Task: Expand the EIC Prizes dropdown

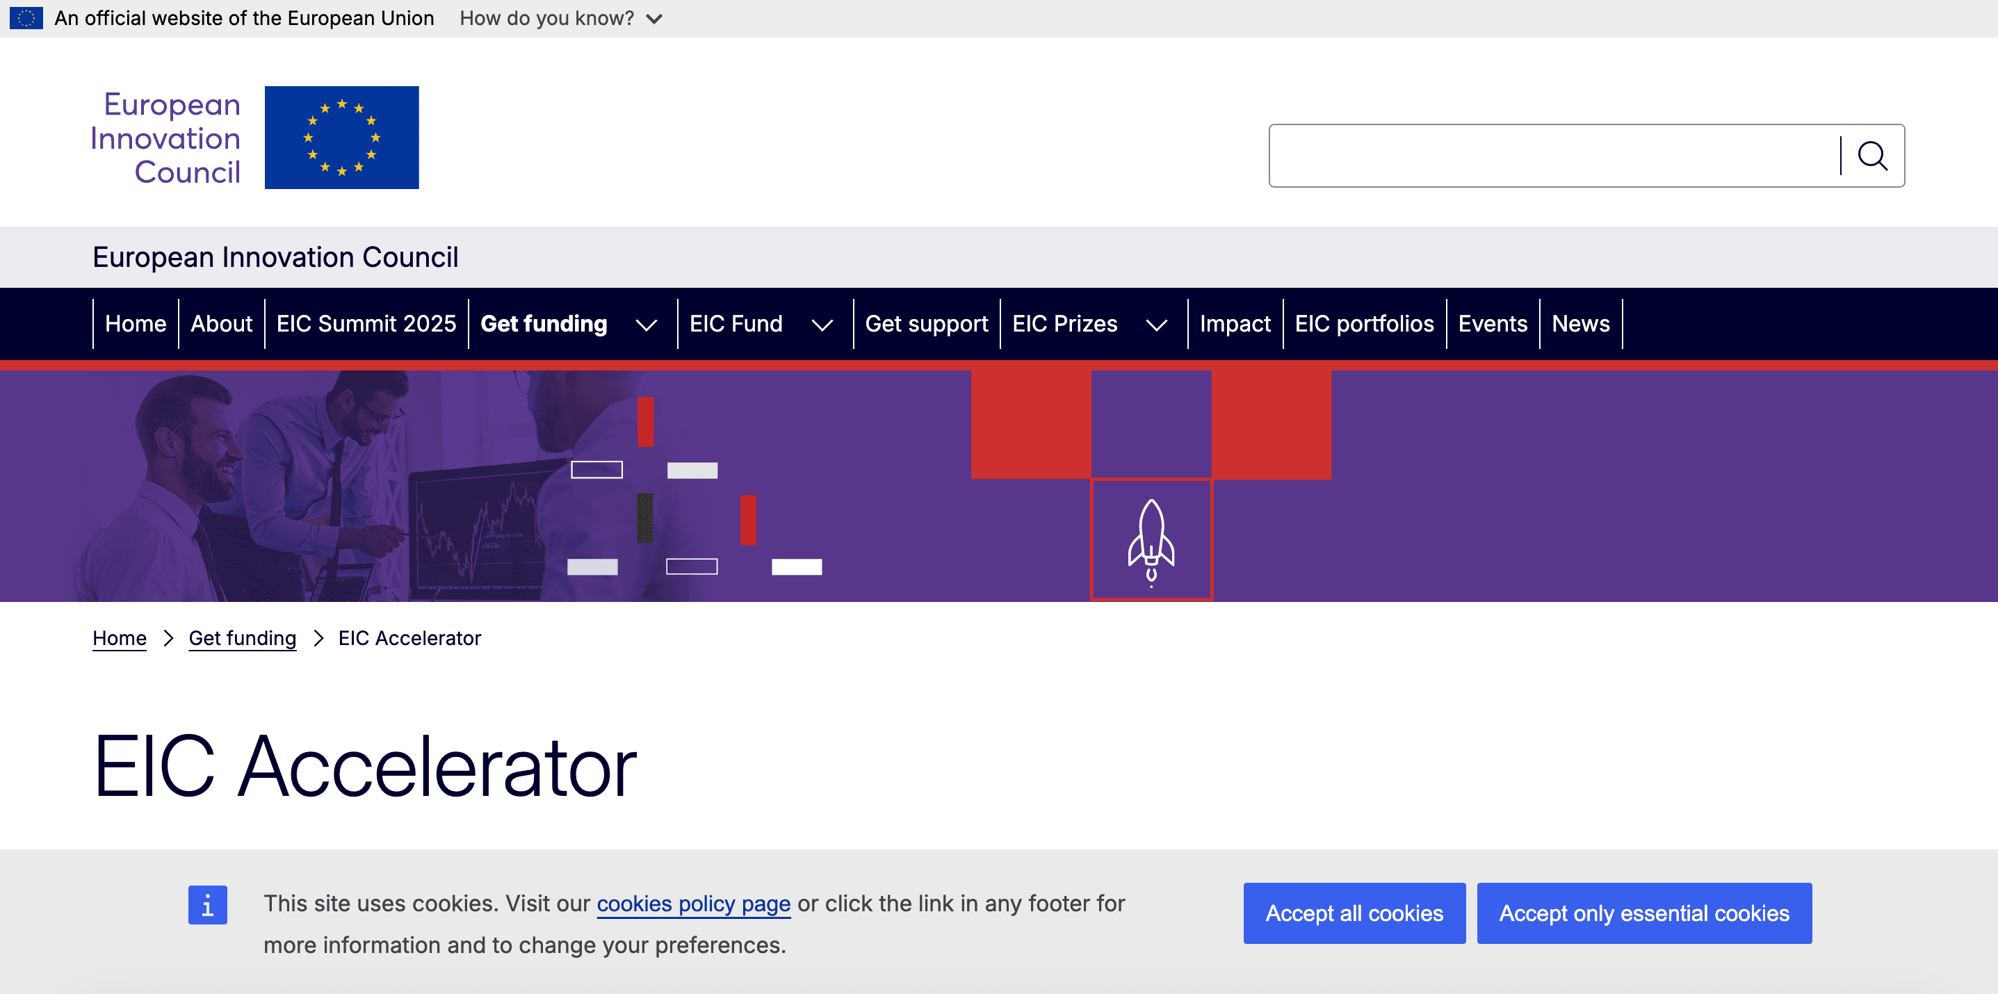Action: point(1156,325)
